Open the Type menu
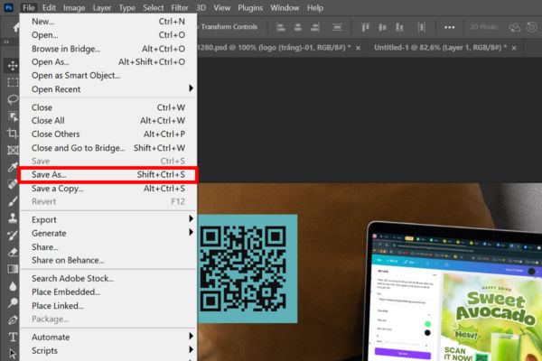This screenshot has width=542, height=361. (126, 7)
